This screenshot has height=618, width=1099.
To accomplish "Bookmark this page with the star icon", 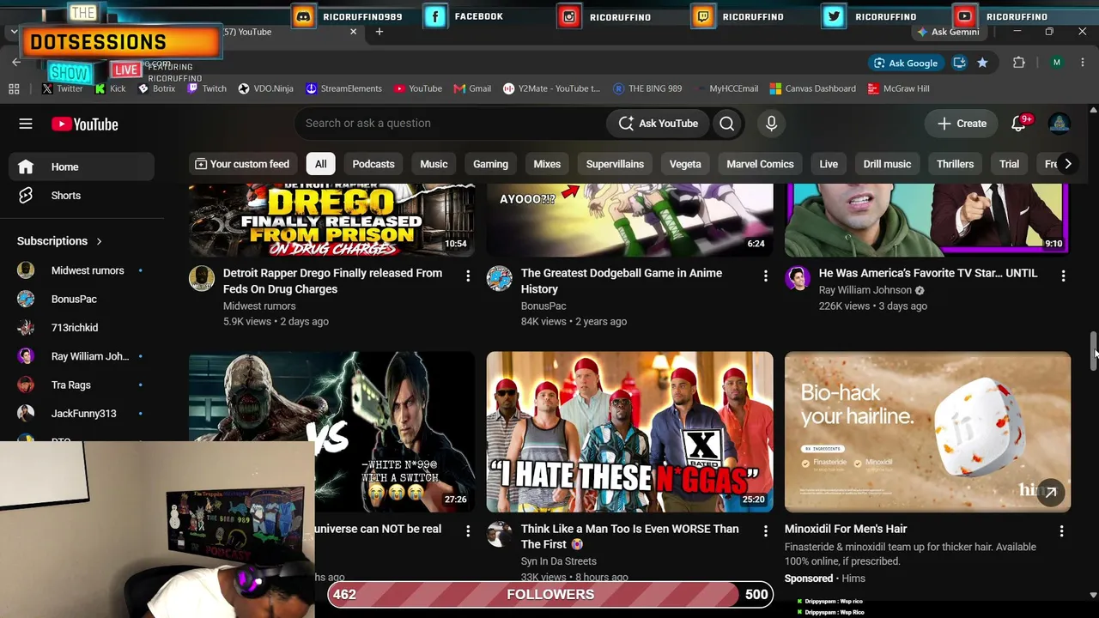I will 982,63.
